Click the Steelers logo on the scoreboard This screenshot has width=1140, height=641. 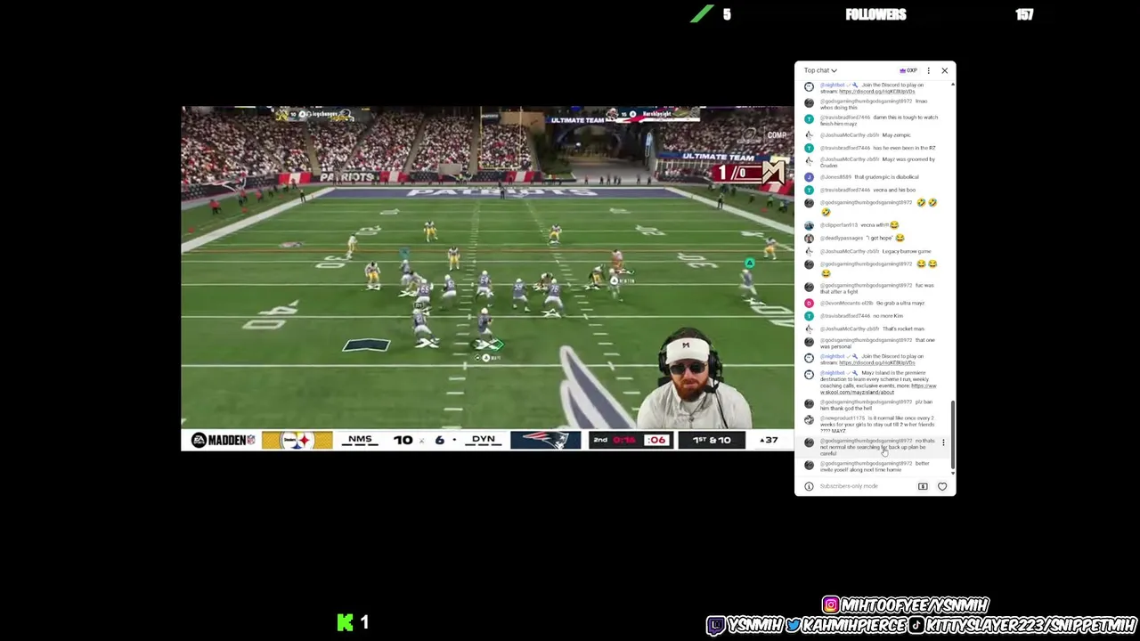(297, 441)
